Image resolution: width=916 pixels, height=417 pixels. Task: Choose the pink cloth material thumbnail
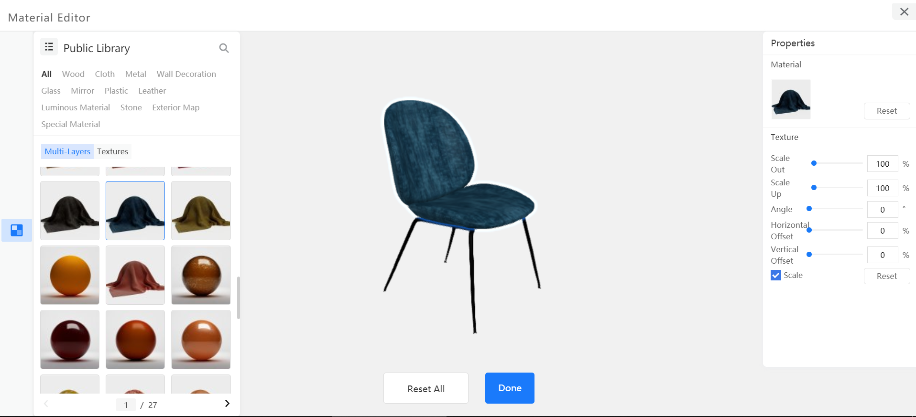[x=135, y=275]
